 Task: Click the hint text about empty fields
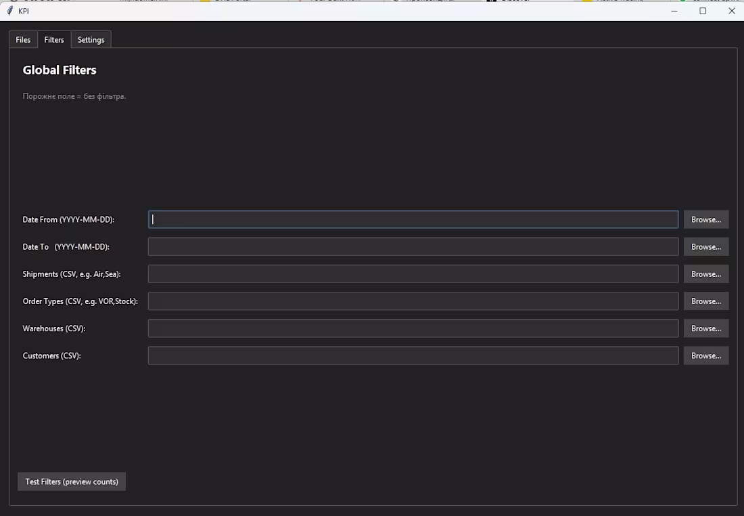point(74,95)
